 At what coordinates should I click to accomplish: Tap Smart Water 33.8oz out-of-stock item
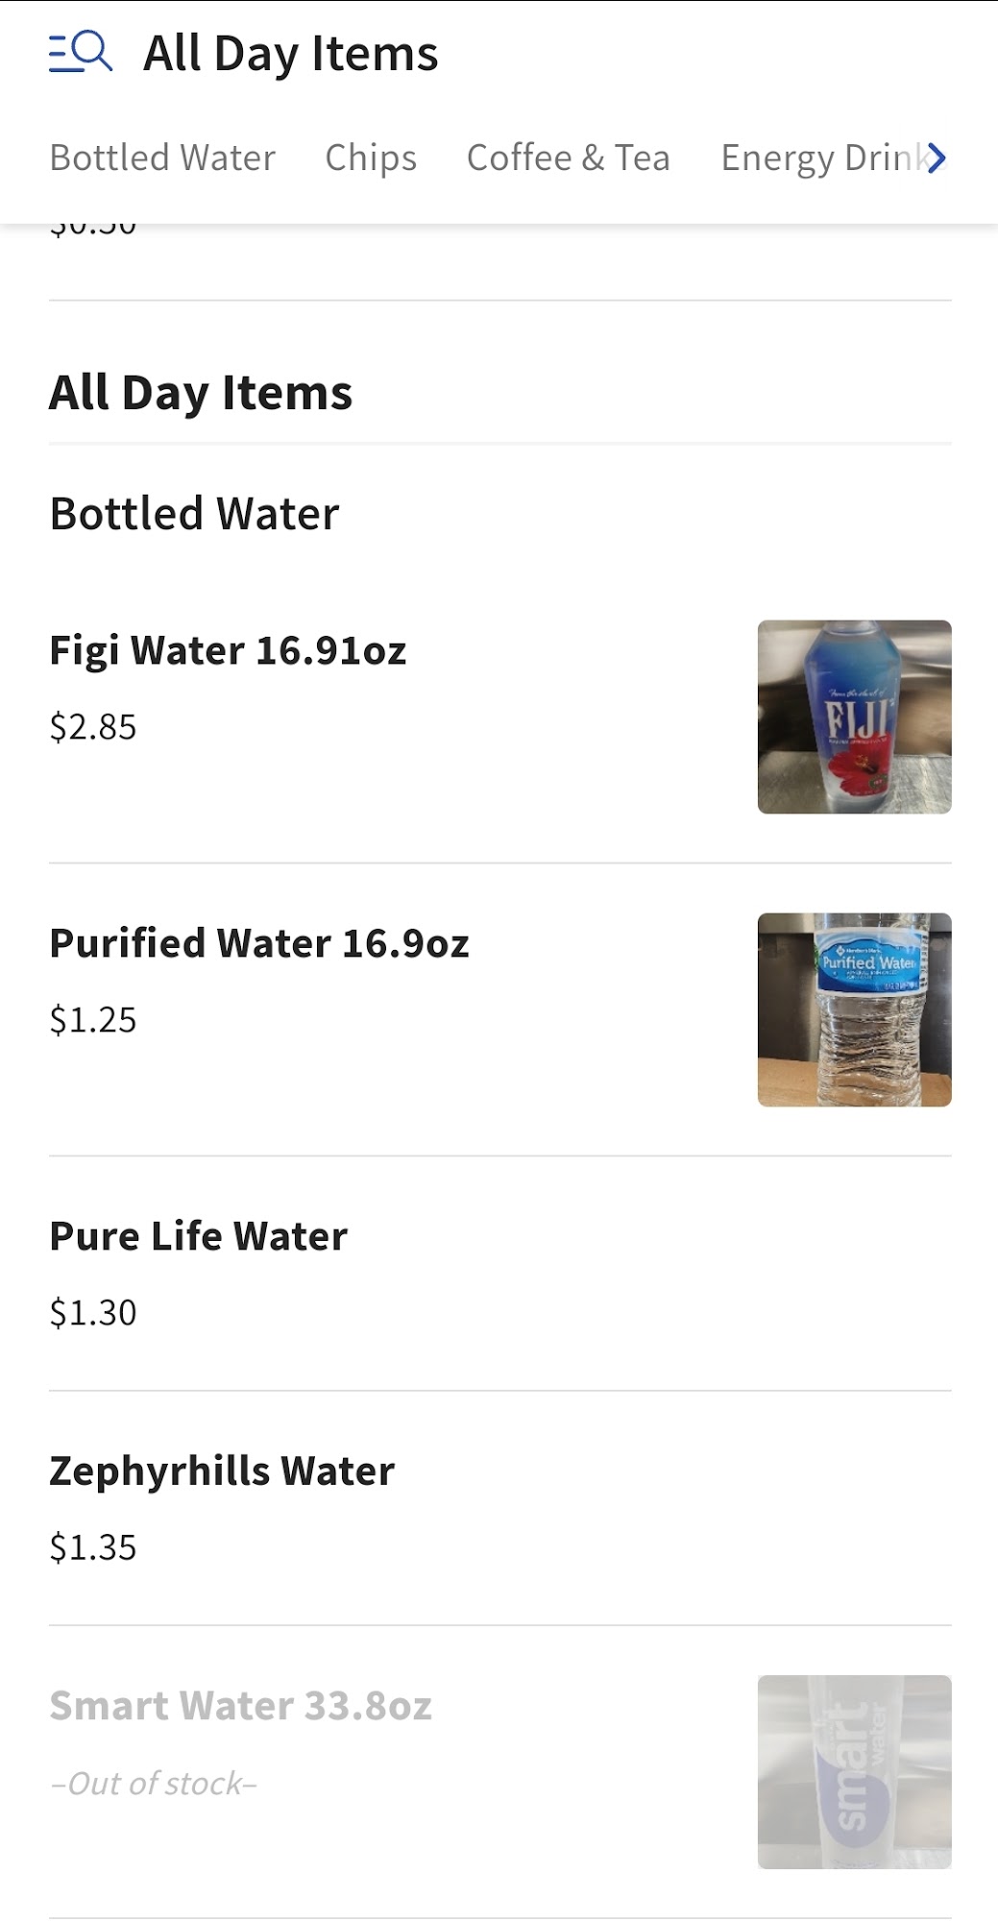tap(240, 1707)
